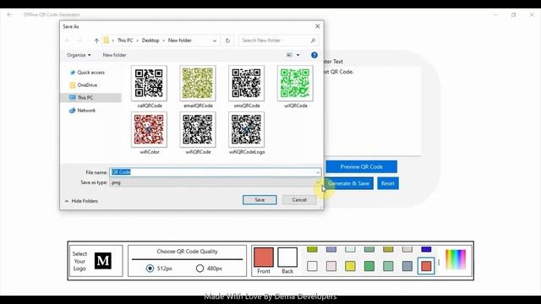The image size is (541, 304).
Task: Click the Generate & Save button
Action: [x=348, y=183]
